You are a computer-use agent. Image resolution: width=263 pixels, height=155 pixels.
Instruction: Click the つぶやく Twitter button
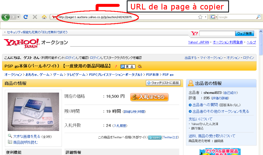tap(155, 137)
